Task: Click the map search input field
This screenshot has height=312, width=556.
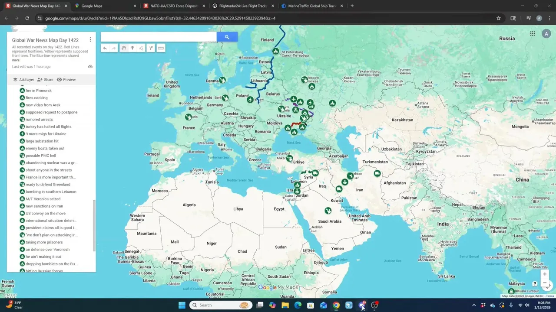Action: (159, 37)
